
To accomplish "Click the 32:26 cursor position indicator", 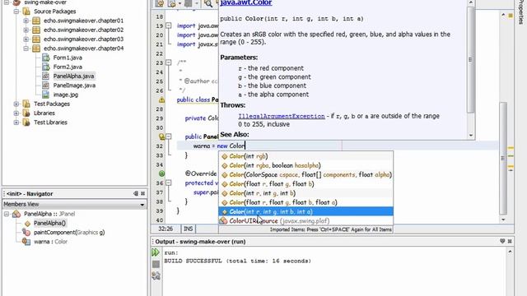I will [x=166, y=229].
